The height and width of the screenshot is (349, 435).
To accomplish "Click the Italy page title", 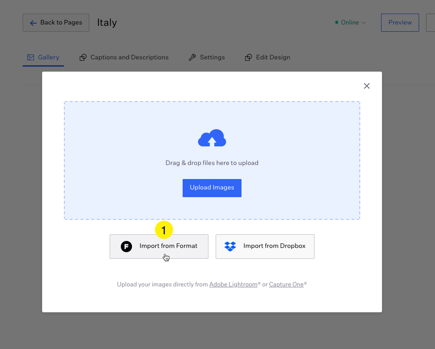I will tap(107, 23).
